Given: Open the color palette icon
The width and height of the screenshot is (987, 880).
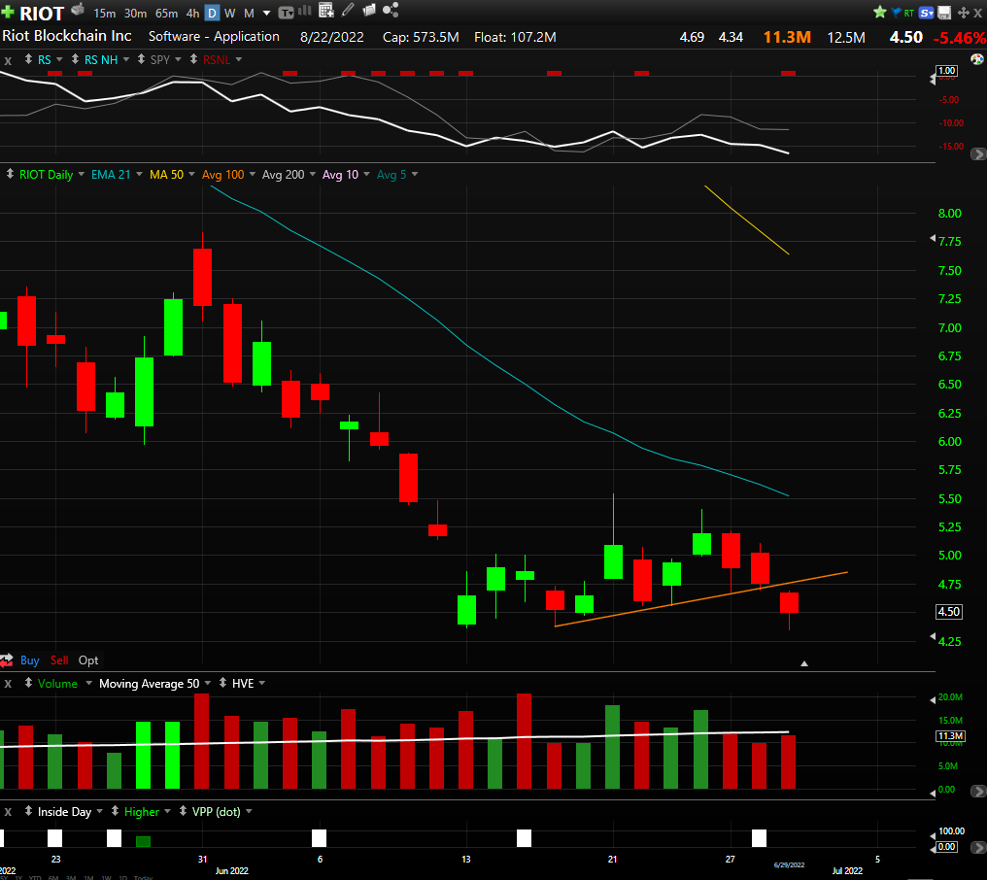Looking at the screenshot, I should click(977, 59).
